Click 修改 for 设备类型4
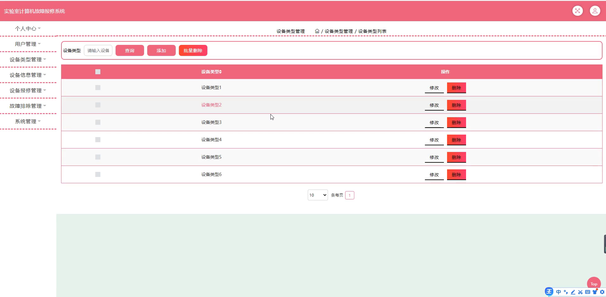606x297 pixels. tap(434, 140)
